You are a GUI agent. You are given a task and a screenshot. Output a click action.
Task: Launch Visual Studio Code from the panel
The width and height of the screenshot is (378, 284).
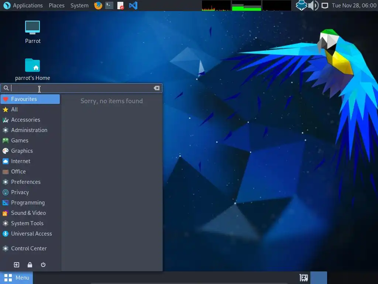click(x=133, y=5)
